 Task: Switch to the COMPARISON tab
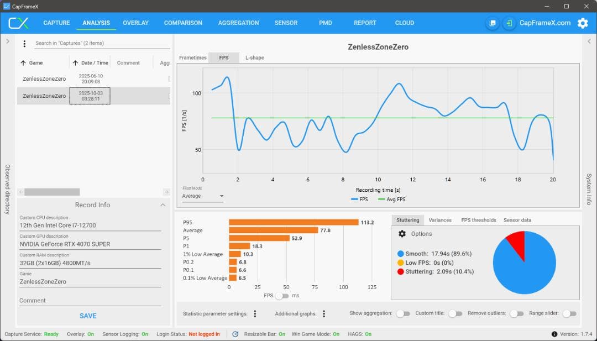tap(183, 23)
